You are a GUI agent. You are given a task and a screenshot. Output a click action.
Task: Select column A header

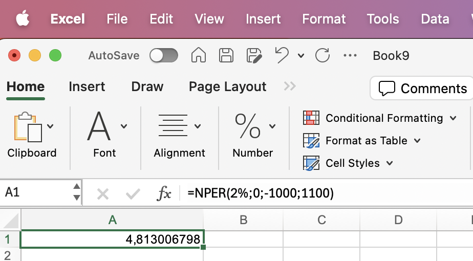pyautogui.click(x=112, y=220)
